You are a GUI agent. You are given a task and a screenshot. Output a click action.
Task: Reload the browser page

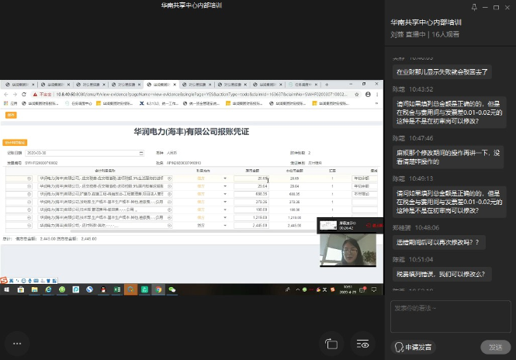pyautogui.click(x=24, y=95)
